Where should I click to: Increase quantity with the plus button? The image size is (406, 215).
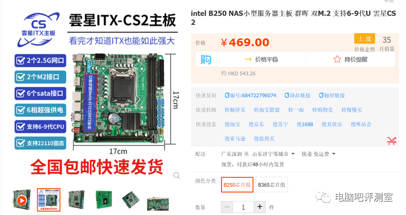tap(260, 207)
